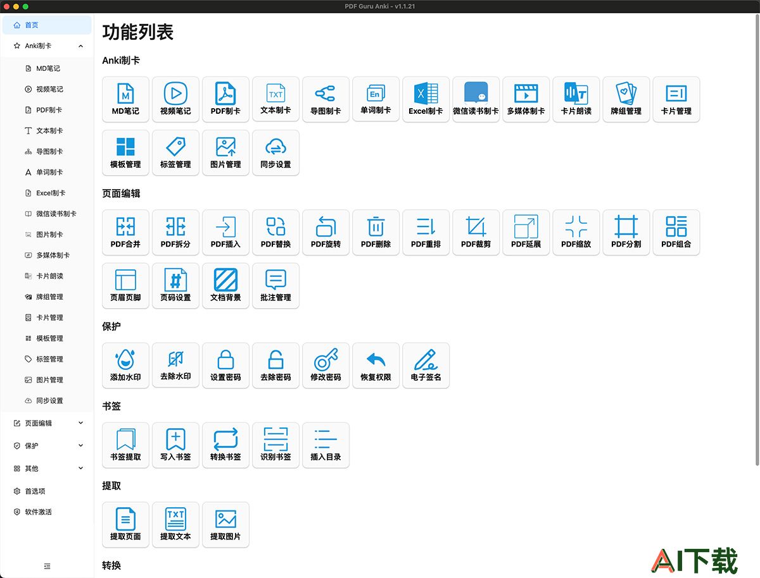Screen dimensions: 760x578
Task: Select 微信读书制卡 in the sidebar
Action: point(47,214)
